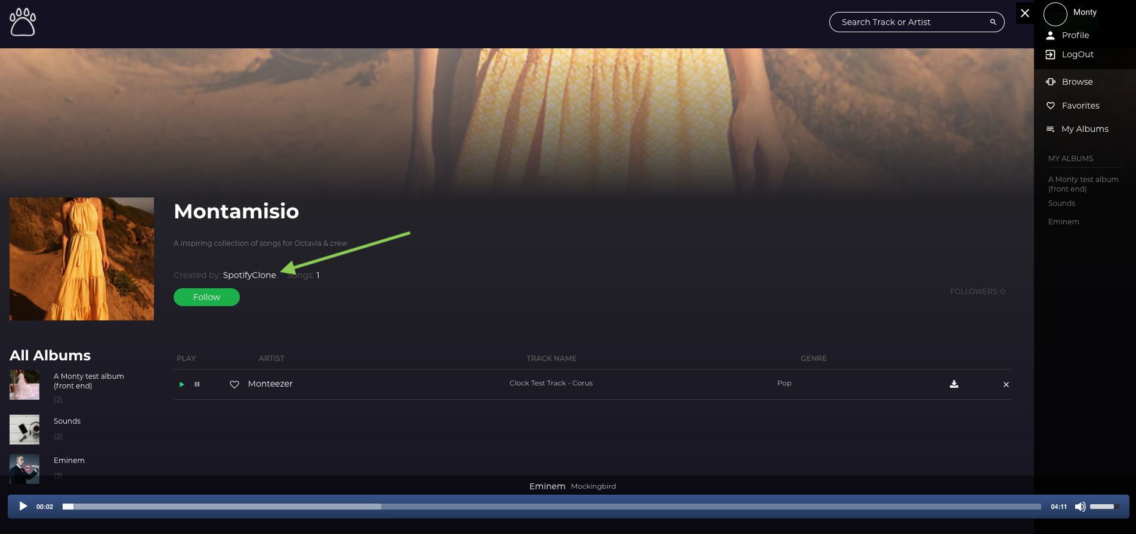Image resolution: width=1136 pixels, height=534 pixels.
Task: Favorite the Monteezer track with heart icon
Action: coord(234,384)
